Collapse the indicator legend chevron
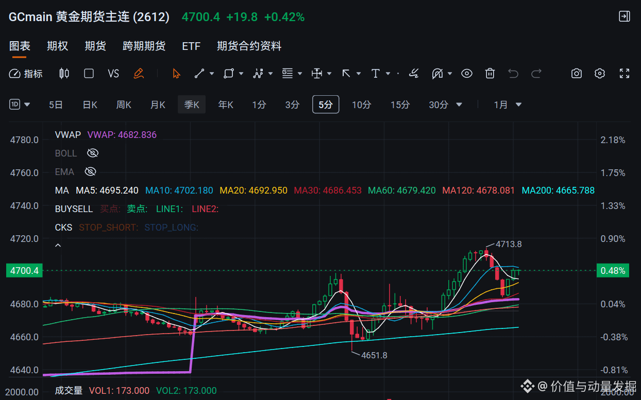641x400 pixels. click(x=58, y=246)
